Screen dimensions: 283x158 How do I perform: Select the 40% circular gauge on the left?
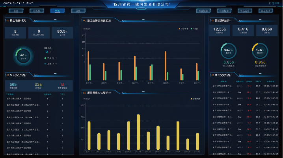point(22,55)
